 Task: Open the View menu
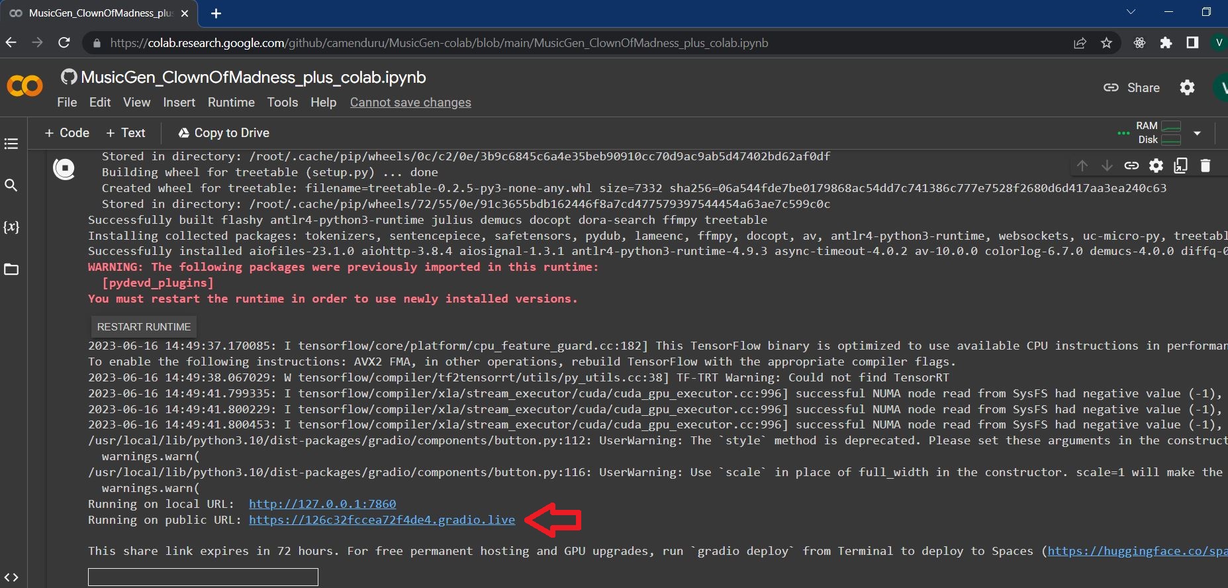pyautogui.click(x=136, y=103)
